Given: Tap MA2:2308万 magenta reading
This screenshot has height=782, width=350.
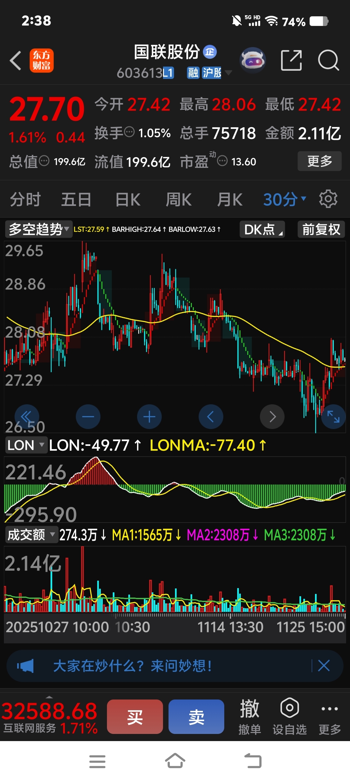Looking at the screenshot, I should point(222,535).
